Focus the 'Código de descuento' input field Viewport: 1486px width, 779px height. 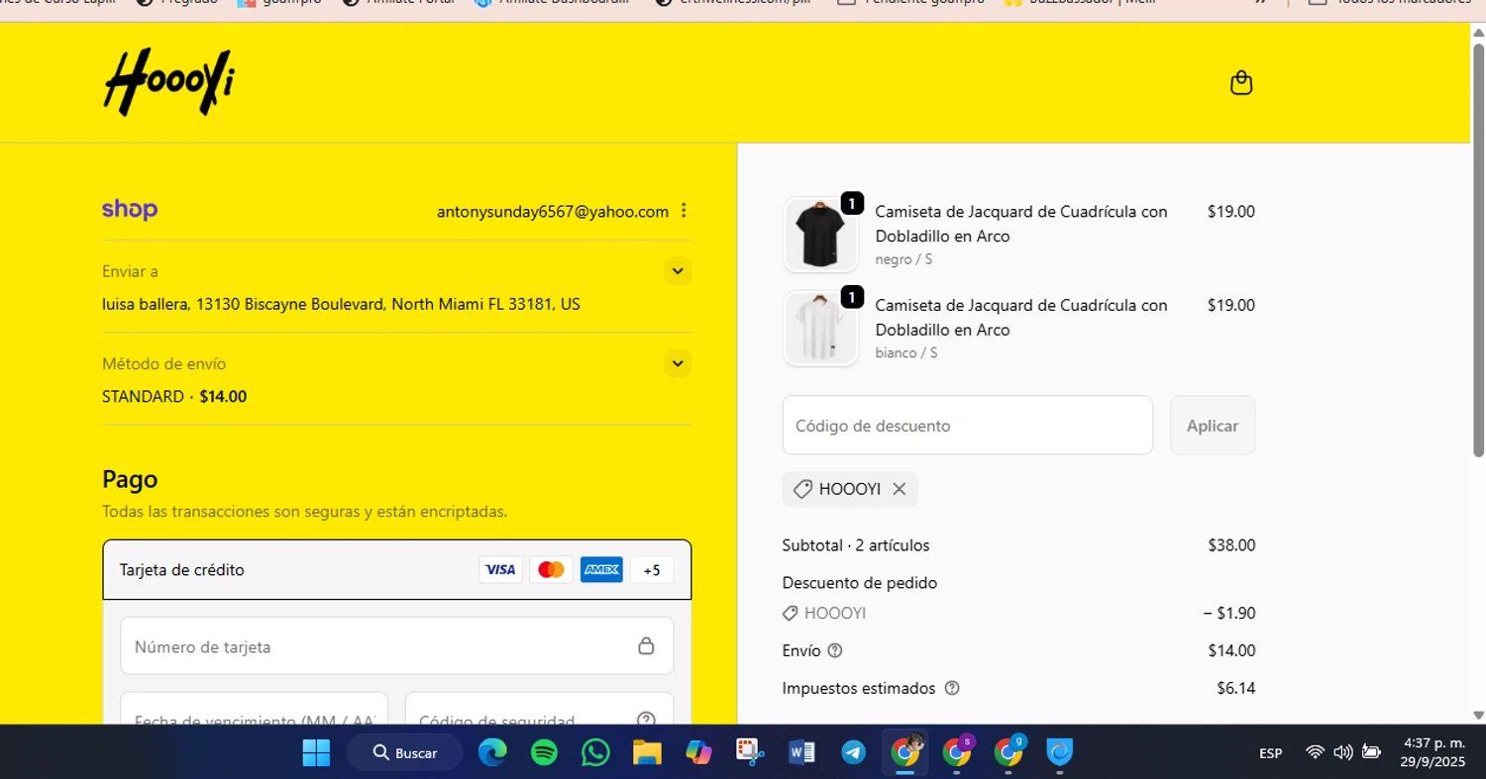pos(967,426)
